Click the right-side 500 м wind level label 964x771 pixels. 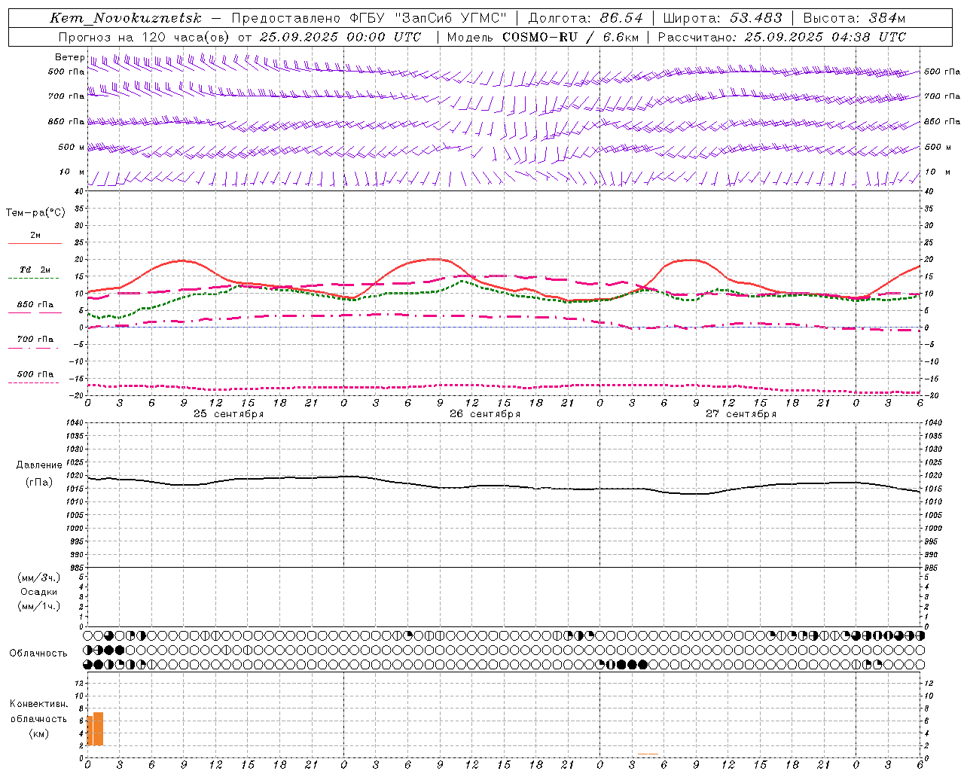pos(937,147)
